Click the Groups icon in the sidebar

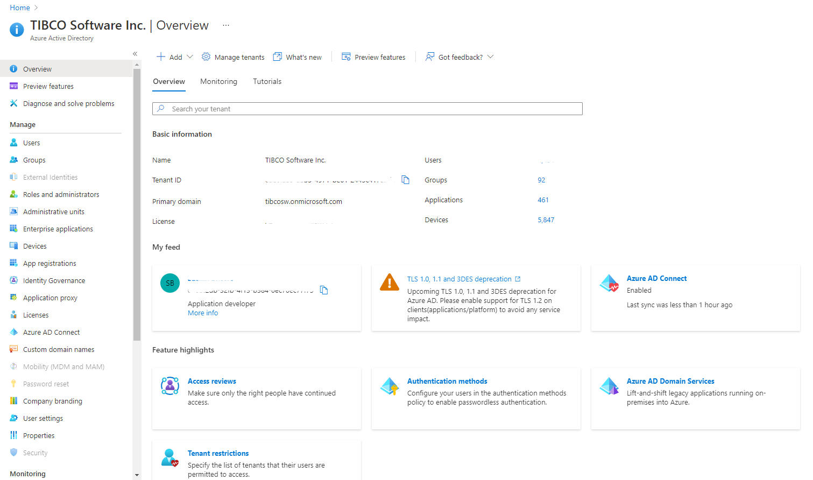point(14,160)
